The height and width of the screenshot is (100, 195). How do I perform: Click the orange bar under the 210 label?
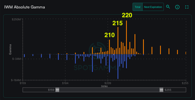coord(109,47)
